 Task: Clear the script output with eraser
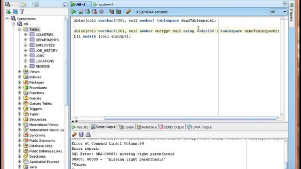(x=74, y=134)
